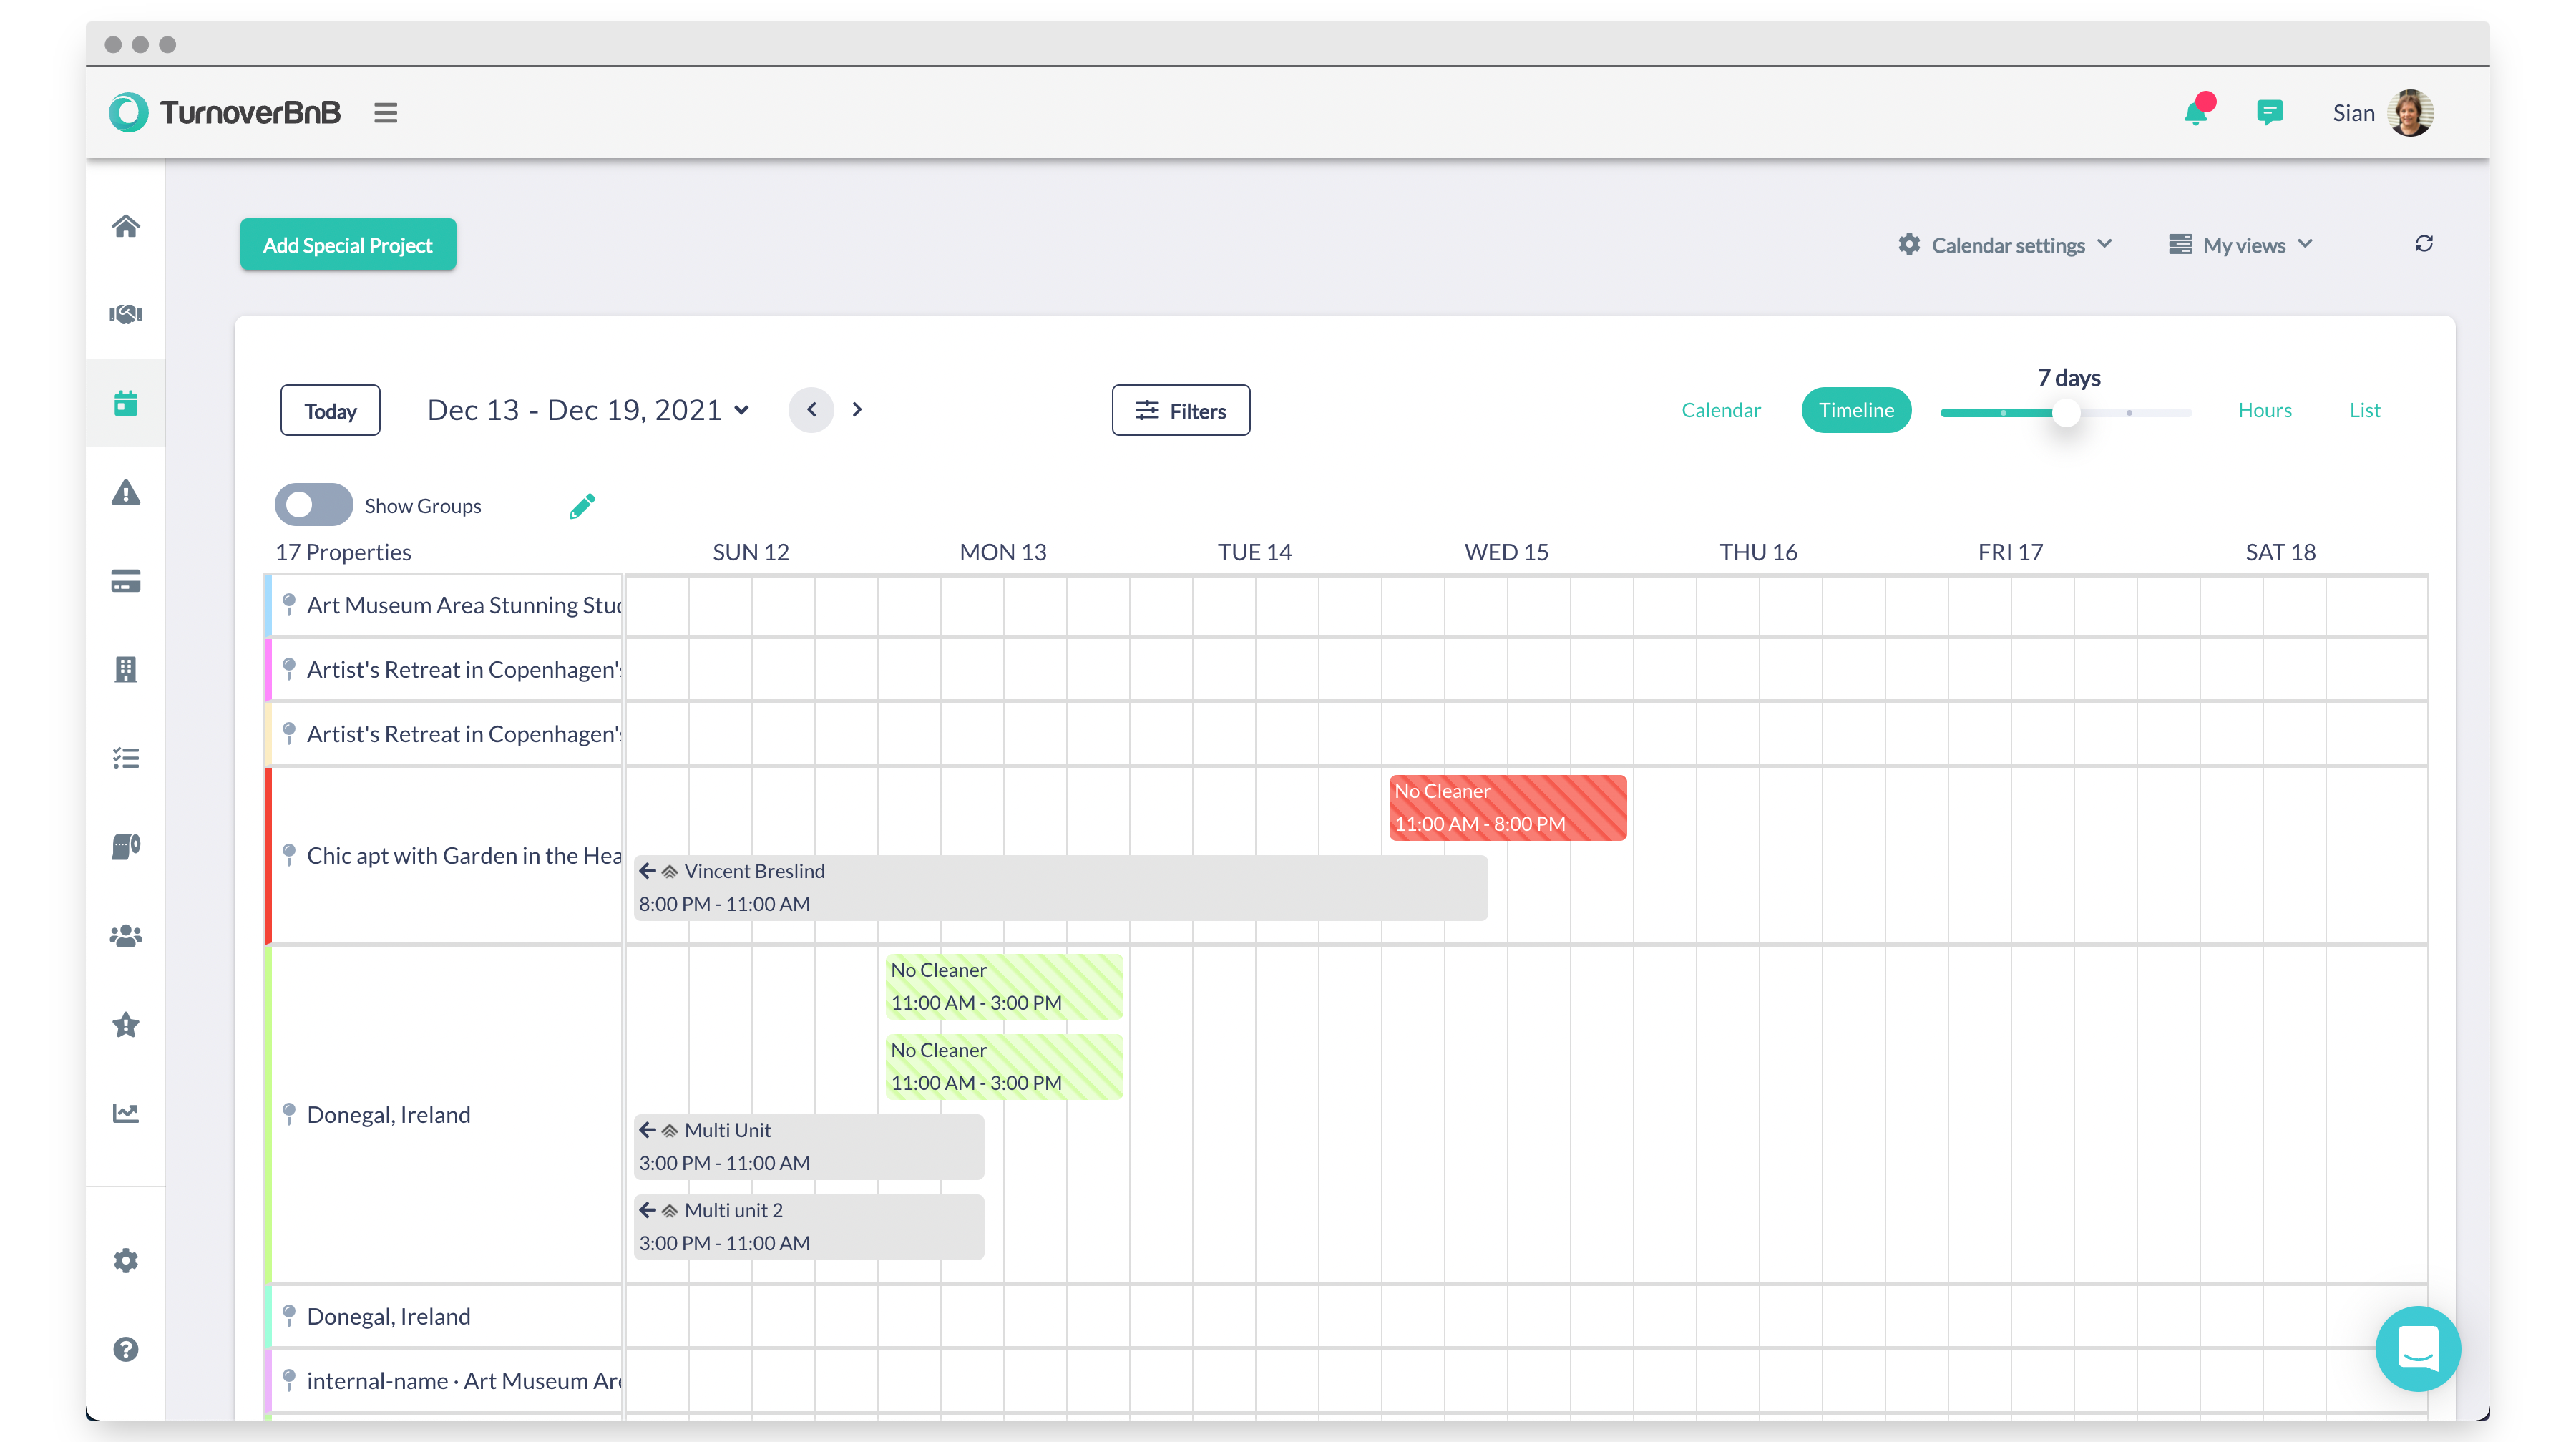Open the red No Cleaner booking block
The height and width of the screenshot is (1442, 2576).
(1507, 807)
